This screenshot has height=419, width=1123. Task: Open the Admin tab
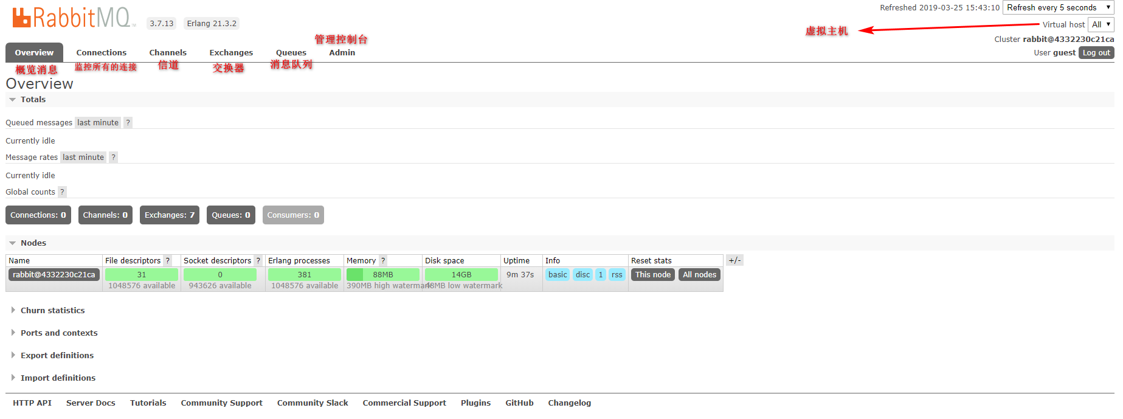tap(342, 53)
